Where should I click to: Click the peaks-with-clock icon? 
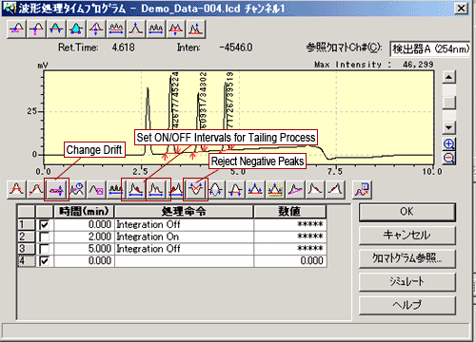pos(76,190)
